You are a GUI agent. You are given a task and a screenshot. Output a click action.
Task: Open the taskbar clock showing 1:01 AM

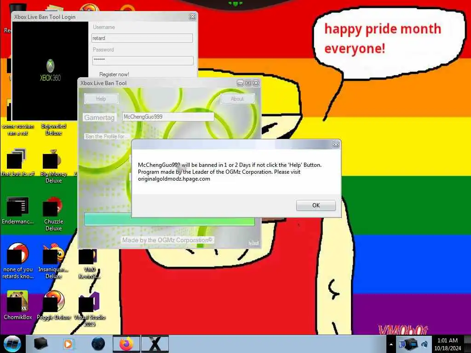(448, 344)
